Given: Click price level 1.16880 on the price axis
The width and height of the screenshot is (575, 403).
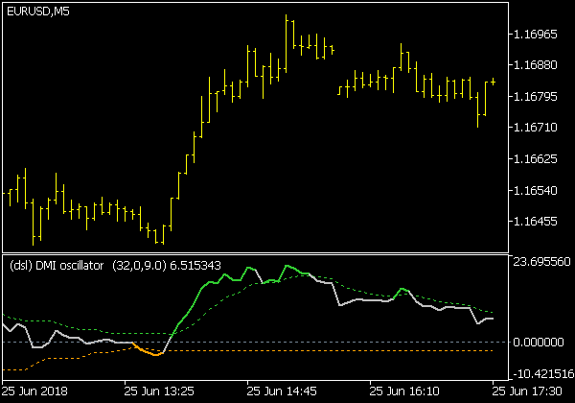Looking at the screenshot, I should point(535,65).
